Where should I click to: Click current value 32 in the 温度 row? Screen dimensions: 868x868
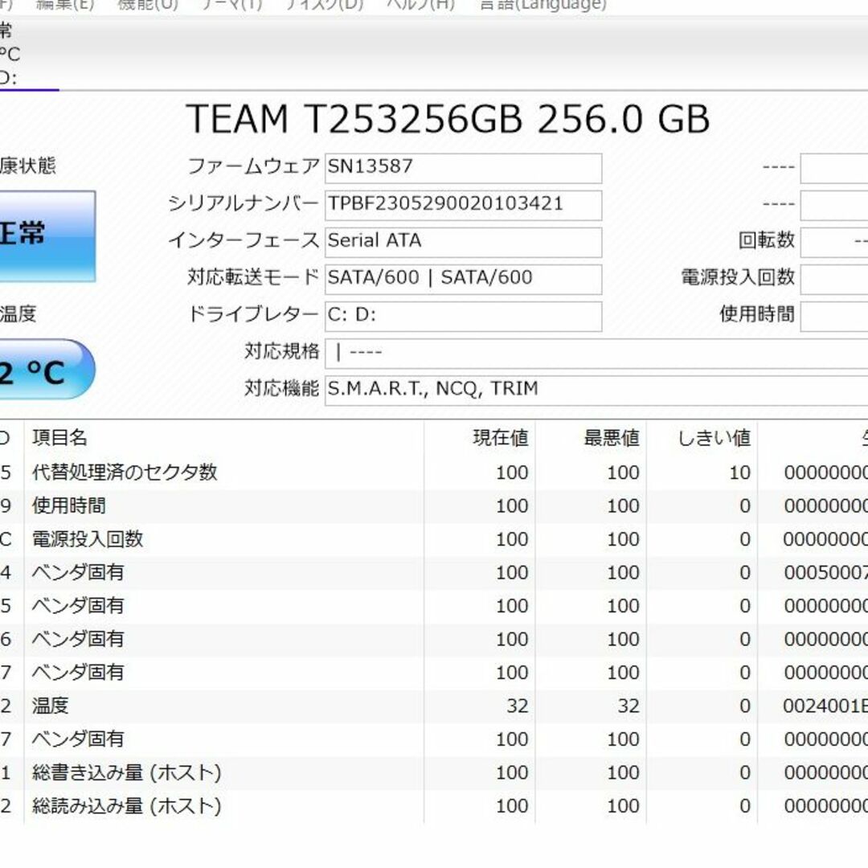[x=518, y=706]
